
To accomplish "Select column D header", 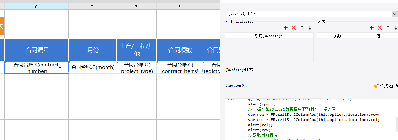I will (92, 6).
